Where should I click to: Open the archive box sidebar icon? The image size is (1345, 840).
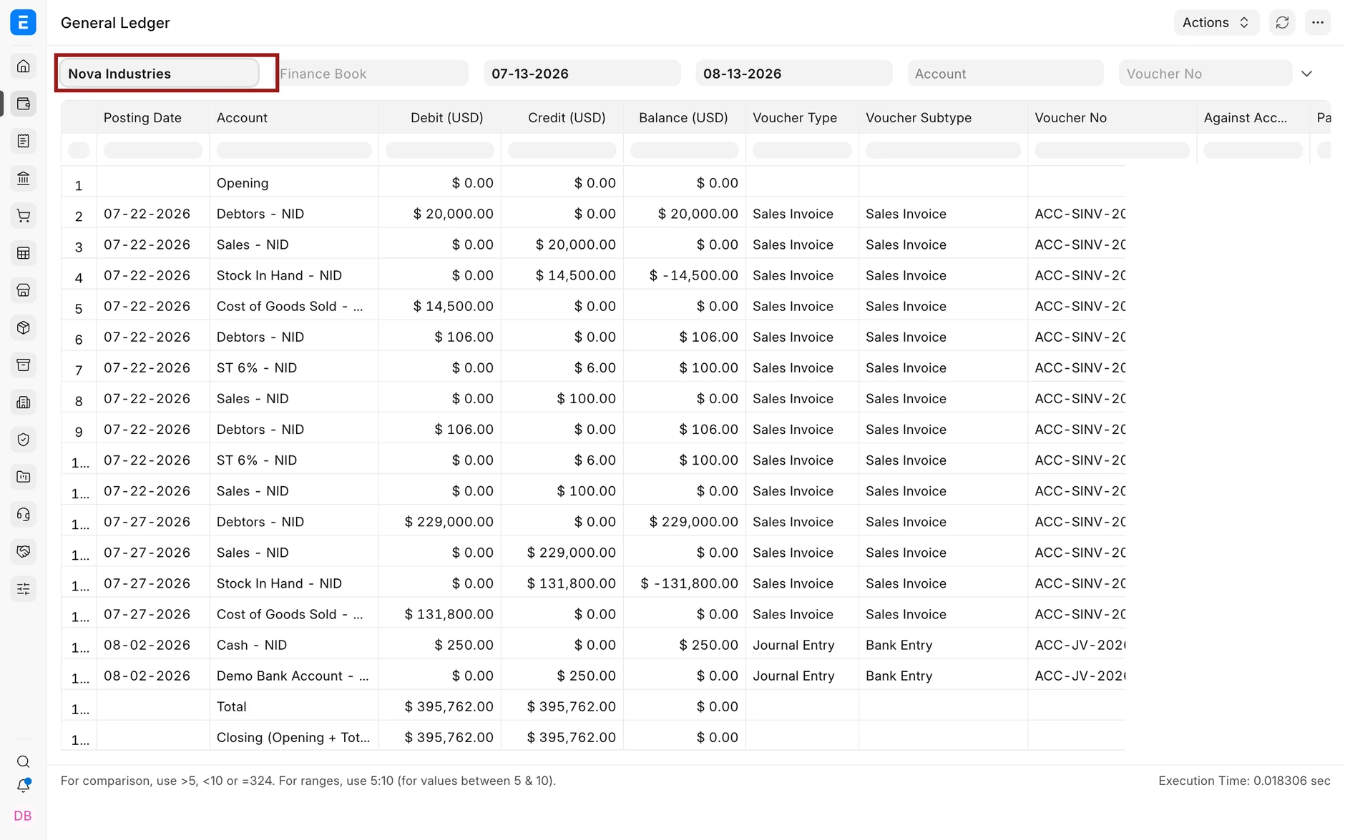24,365
